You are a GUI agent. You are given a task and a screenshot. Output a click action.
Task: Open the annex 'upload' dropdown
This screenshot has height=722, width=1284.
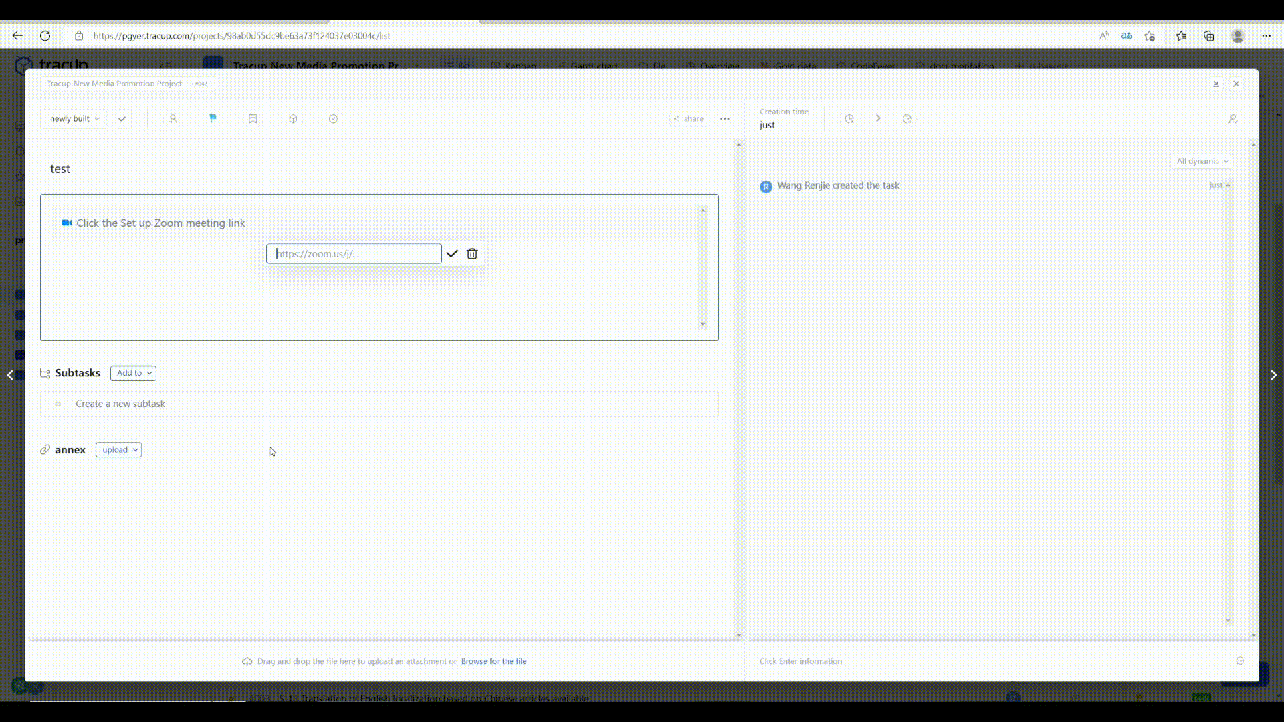pyautogui.click(x=119, y=450)
